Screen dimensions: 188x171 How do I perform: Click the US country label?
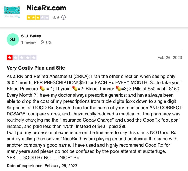click(x=49, y=42)
